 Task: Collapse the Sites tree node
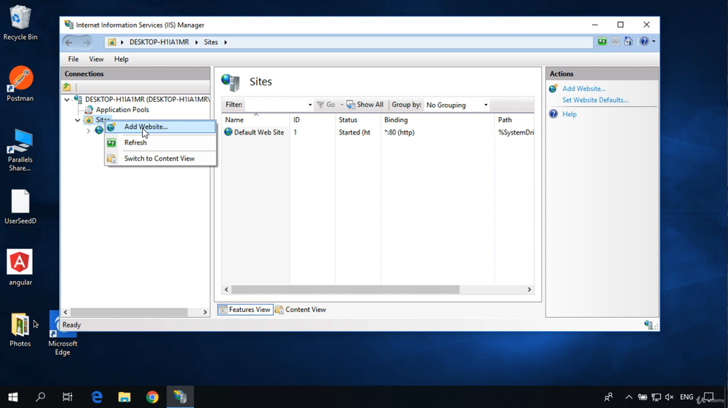(78, 120)
